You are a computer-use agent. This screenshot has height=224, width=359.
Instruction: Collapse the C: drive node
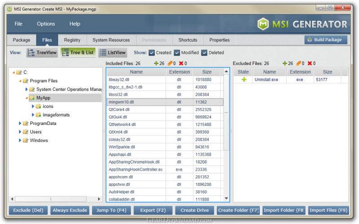point(14,73)
